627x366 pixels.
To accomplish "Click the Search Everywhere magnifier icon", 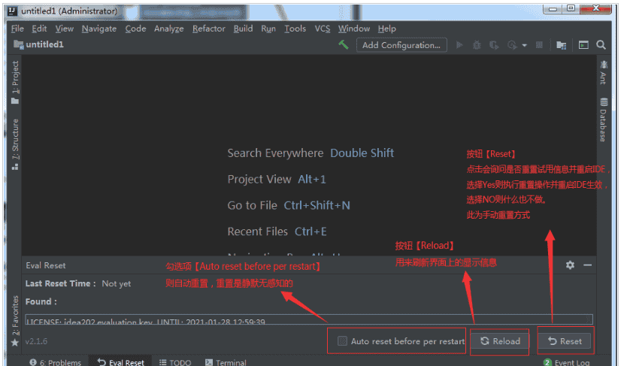I will (x=601, y=45).
